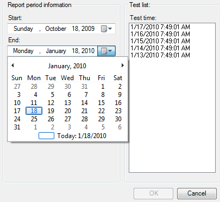The height and width of the screenshot is (202, 220).
Task: Open the Start date calendar dropdown
Action: tap(106, 29)
